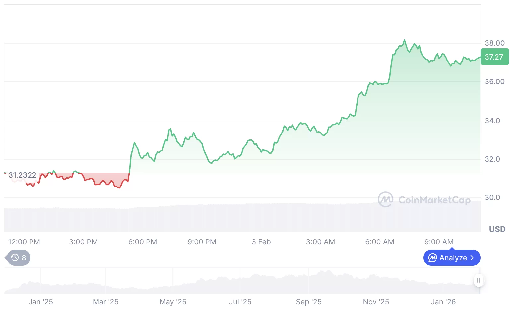
Task: Expand the chevron arrow in the Analyze button
Action: 472,258
